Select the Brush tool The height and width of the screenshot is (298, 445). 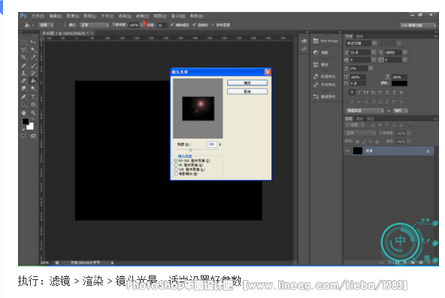tap(34, 66)
